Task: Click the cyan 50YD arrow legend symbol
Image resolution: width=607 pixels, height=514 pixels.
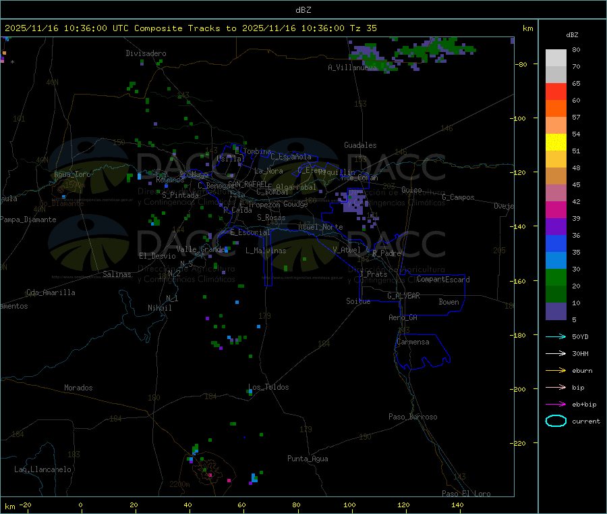Action: (x=556, y=336)
